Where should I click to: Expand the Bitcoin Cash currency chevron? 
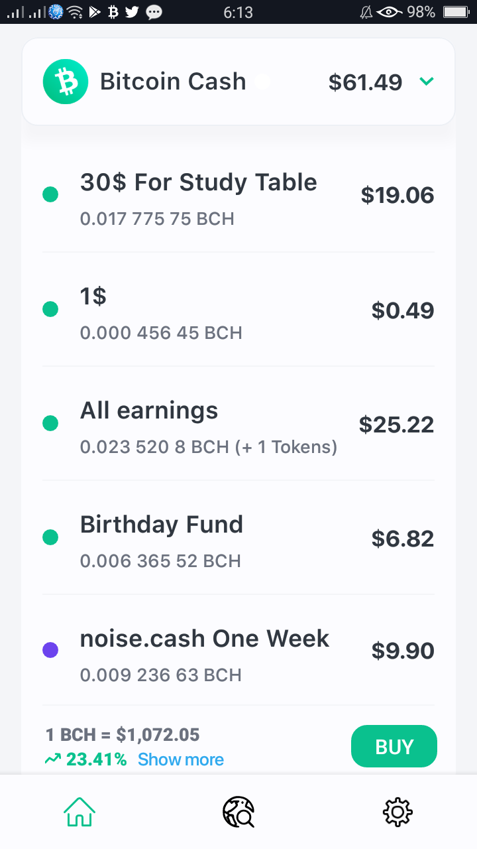(427, 82)
